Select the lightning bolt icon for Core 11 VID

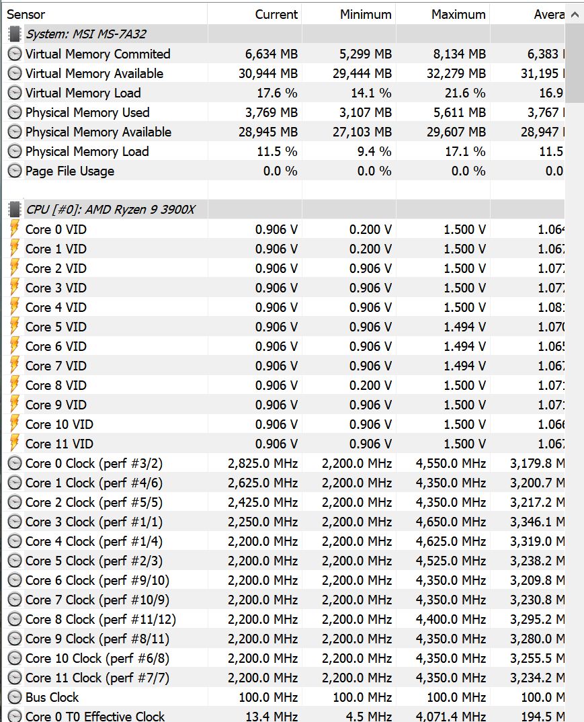[14, 444]
